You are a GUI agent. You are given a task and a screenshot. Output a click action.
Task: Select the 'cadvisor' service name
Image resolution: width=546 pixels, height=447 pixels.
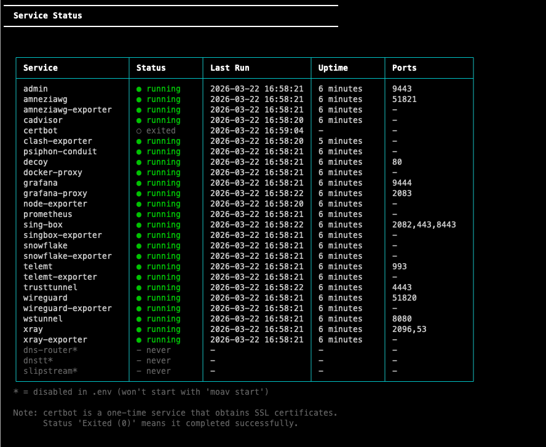[43, 120]
